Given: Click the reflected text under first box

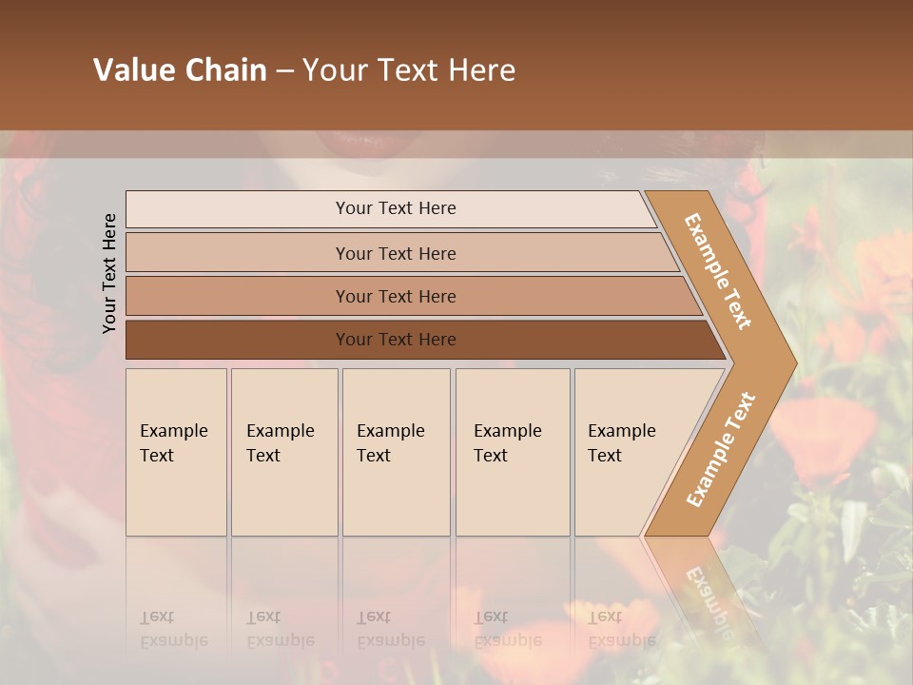Looking at the screenshot, I should (x=173, y=630).
